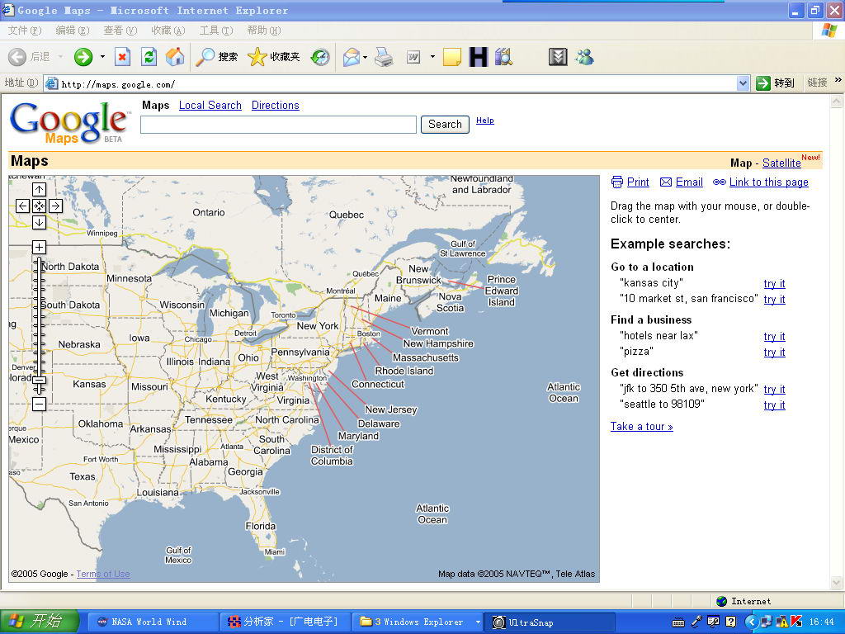Screen dimensions: 845x634
Task: Click the center map reset icon
Action: click(39, 206)
